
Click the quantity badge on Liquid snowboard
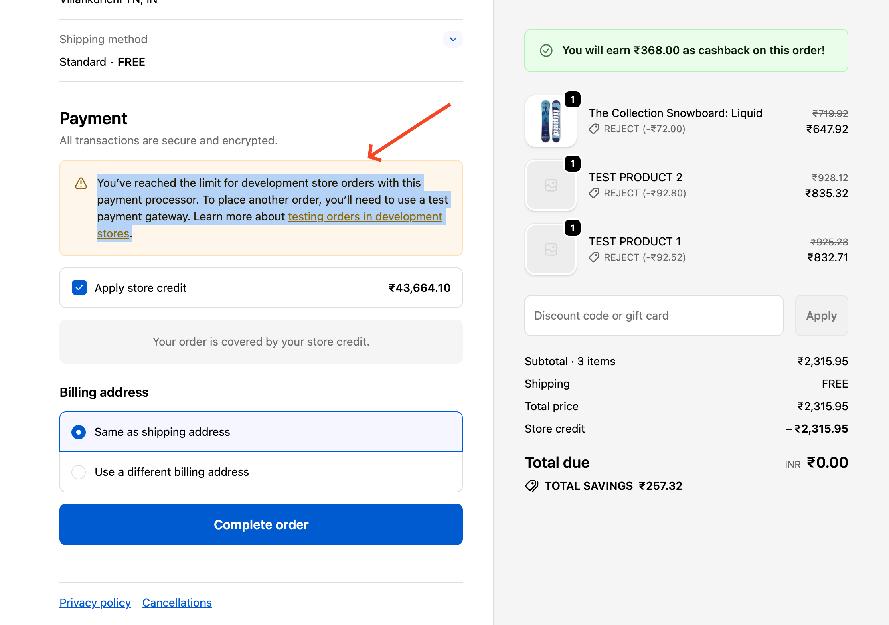pos(572,100)
